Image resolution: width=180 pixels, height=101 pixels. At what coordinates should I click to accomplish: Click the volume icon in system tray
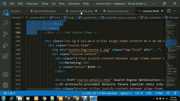(163, 98)
